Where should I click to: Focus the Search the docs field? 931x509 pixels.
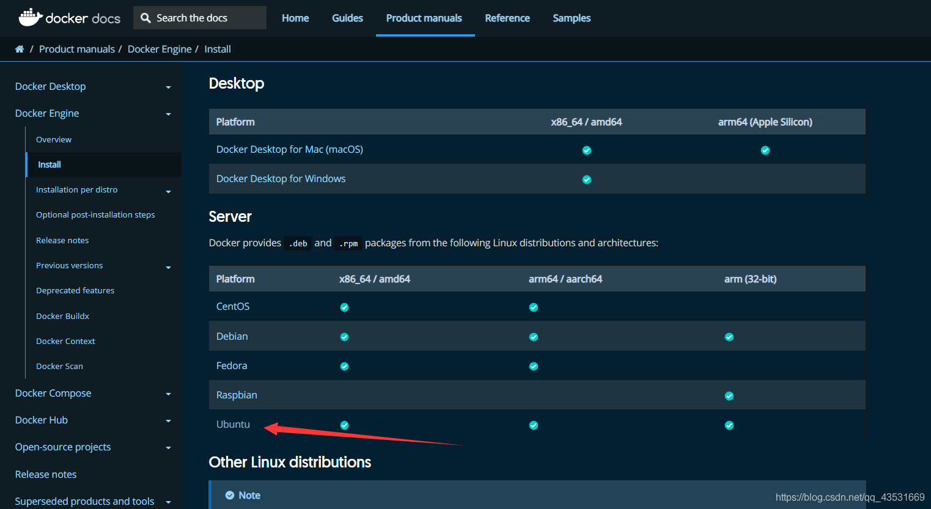(x=200, y=18)
